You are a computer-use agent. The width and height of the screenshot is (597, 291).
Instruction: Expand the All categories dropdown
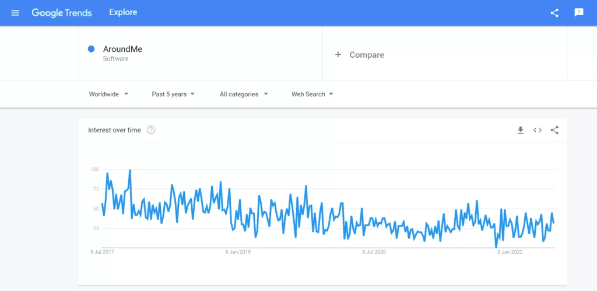tap(243, 94)
